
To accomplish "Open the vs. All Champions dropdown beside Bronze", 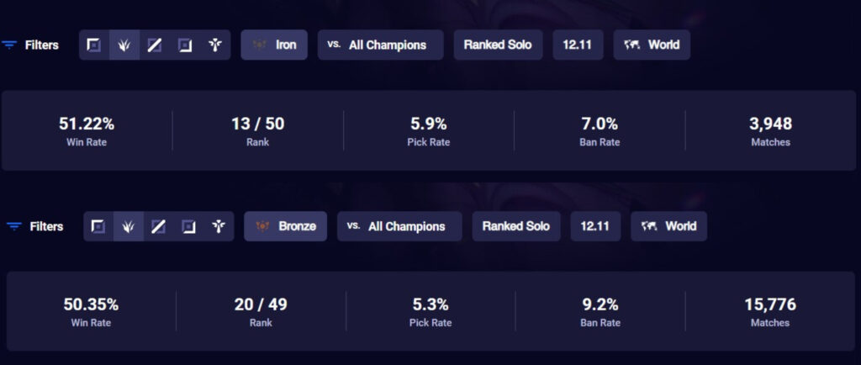I will (399, 226).
